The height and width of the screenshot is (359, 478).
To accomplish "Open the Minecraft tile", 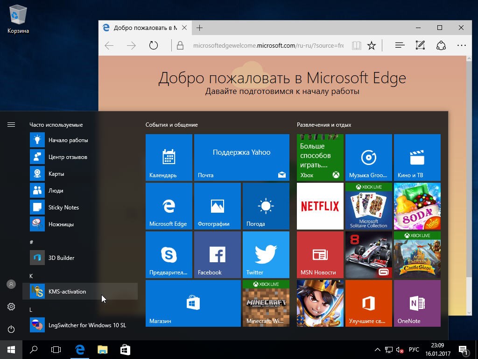I will tap(266, 303).
